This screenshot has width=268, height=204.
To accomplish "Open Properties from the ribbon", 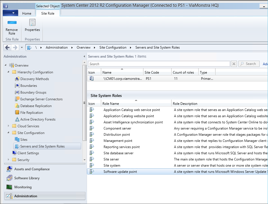I will pos(32,23).
